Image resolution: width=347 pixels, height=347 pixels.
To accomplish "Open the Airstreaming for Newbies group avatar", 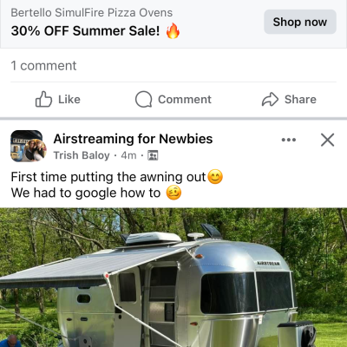I will 29,146.
